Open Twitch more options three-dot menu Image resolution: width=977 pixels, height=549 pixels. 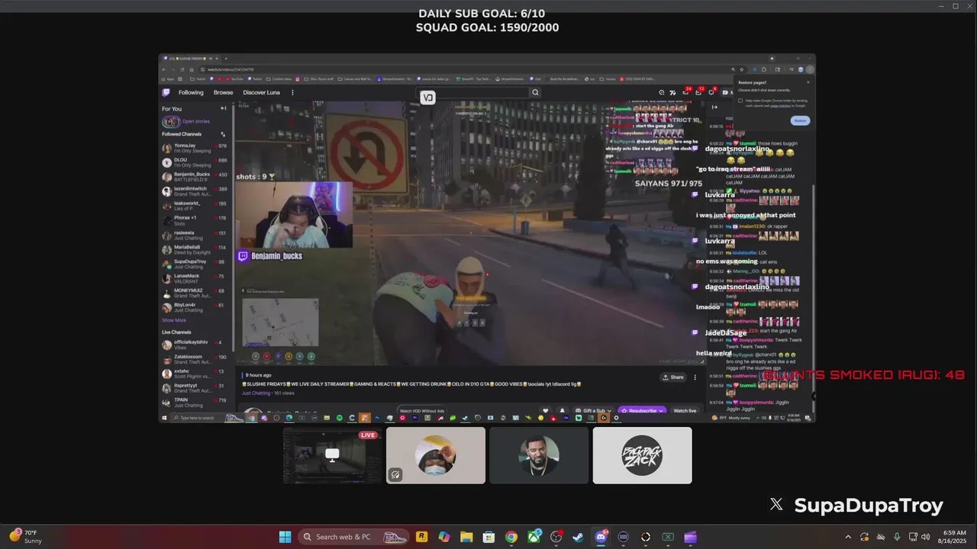coord(292,92)
